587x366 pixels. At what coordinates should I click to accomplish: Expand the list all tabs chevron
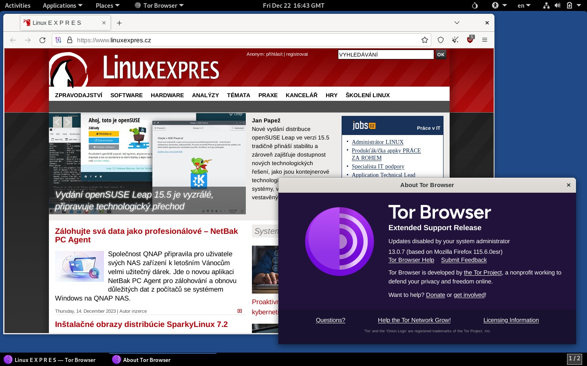[x=457, y=23]
